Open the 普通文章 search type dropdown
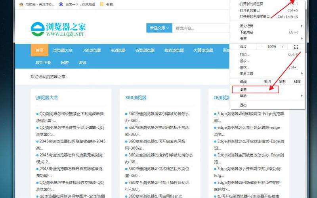317x198 pixels. [x=159, y=28]
